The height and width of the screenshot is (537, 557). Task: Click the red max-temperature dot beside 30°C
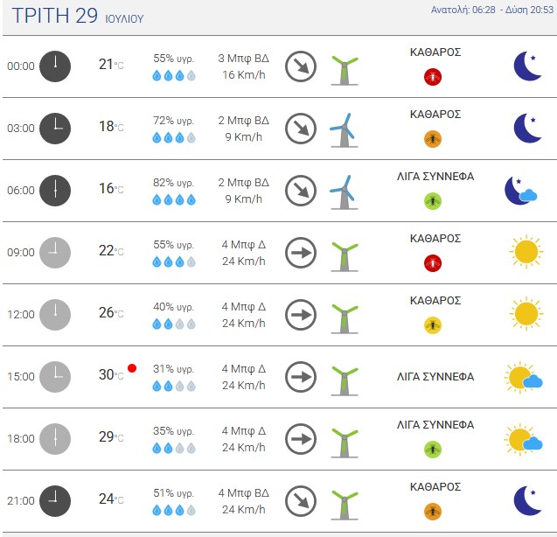132,368
